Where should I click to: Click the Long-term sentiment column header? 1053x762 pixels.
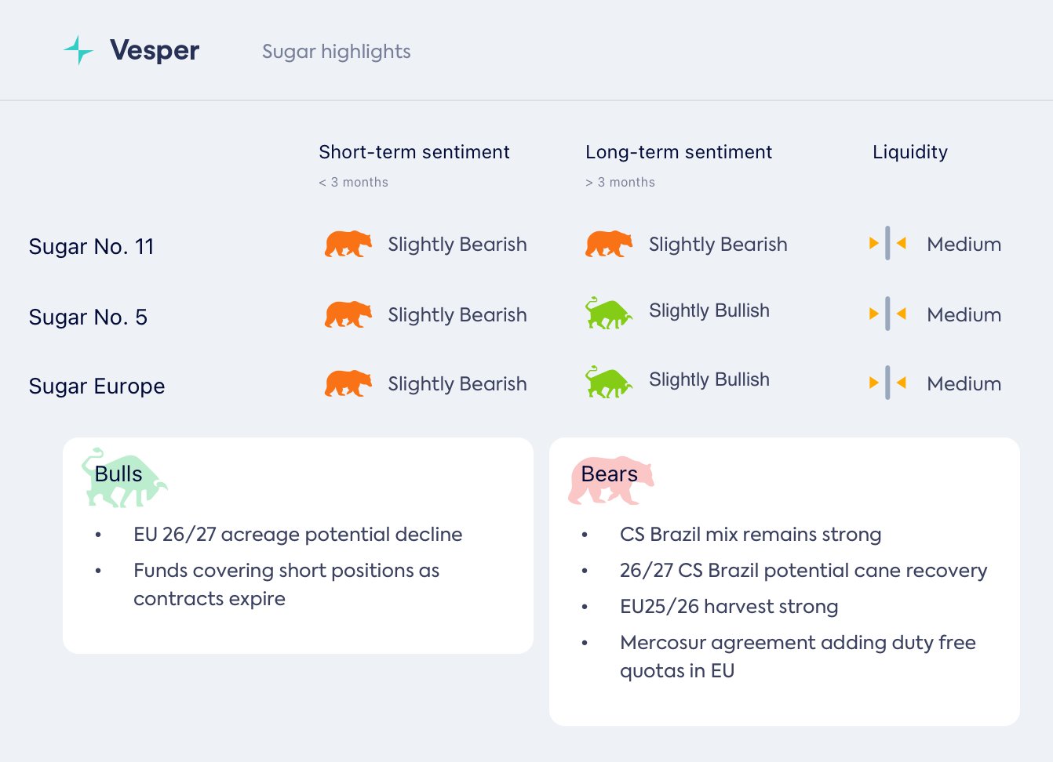[678, 152]
